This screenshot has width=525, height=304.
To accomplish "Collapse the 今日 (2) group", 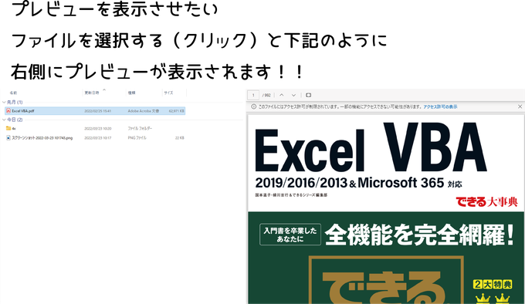I will (x=4, y=120).
